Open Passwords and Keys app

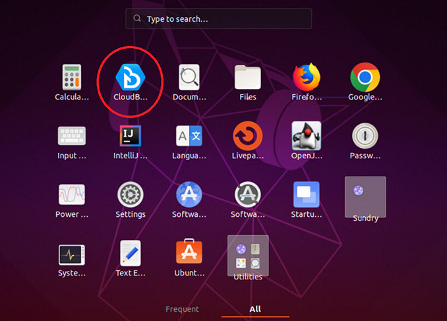point(365,136)
